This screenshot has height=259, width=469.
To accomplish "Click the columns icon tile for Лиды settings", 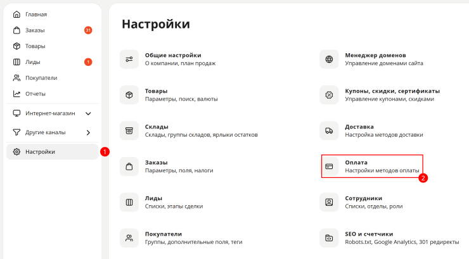I will (x=129, y=202).
